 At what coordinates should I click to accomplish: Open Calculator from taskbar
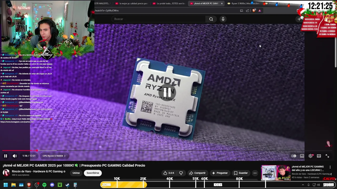[75, 185]
